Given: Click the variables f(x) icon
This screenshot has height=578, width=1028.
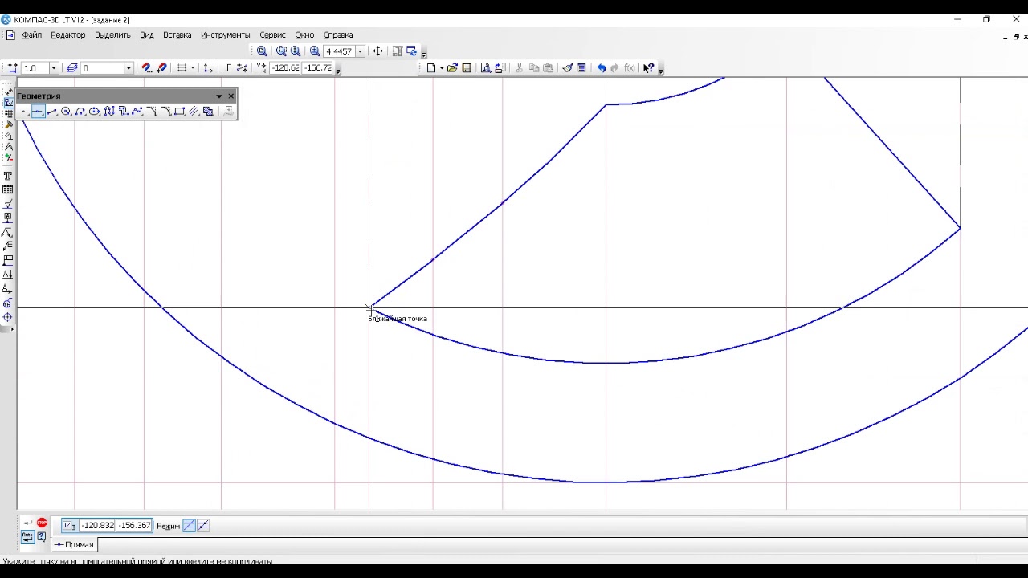Looking at the screenshot, I should click(x=630, y=68).
